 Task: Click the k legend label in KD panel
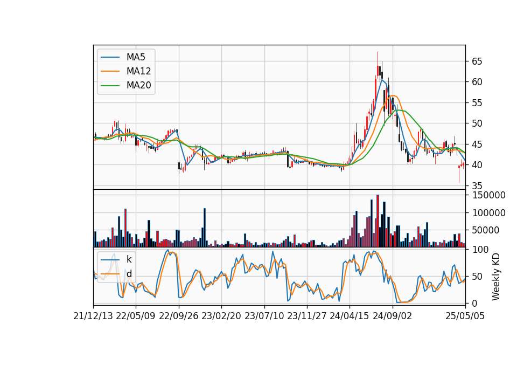pos(129,259)
